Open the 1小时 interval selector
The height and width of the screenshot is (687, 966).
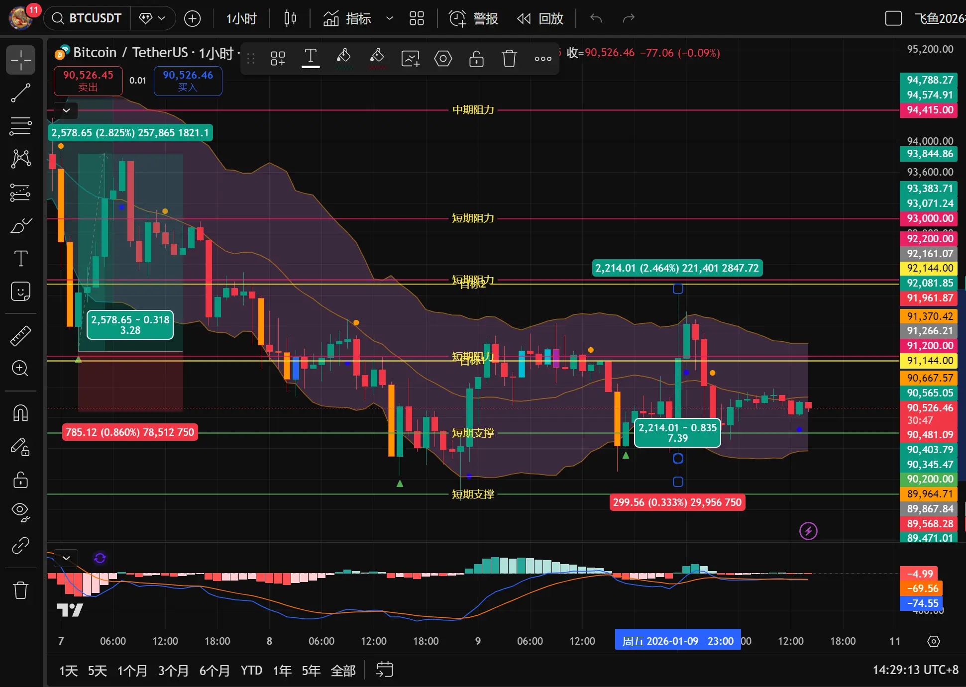pos(241,18)
